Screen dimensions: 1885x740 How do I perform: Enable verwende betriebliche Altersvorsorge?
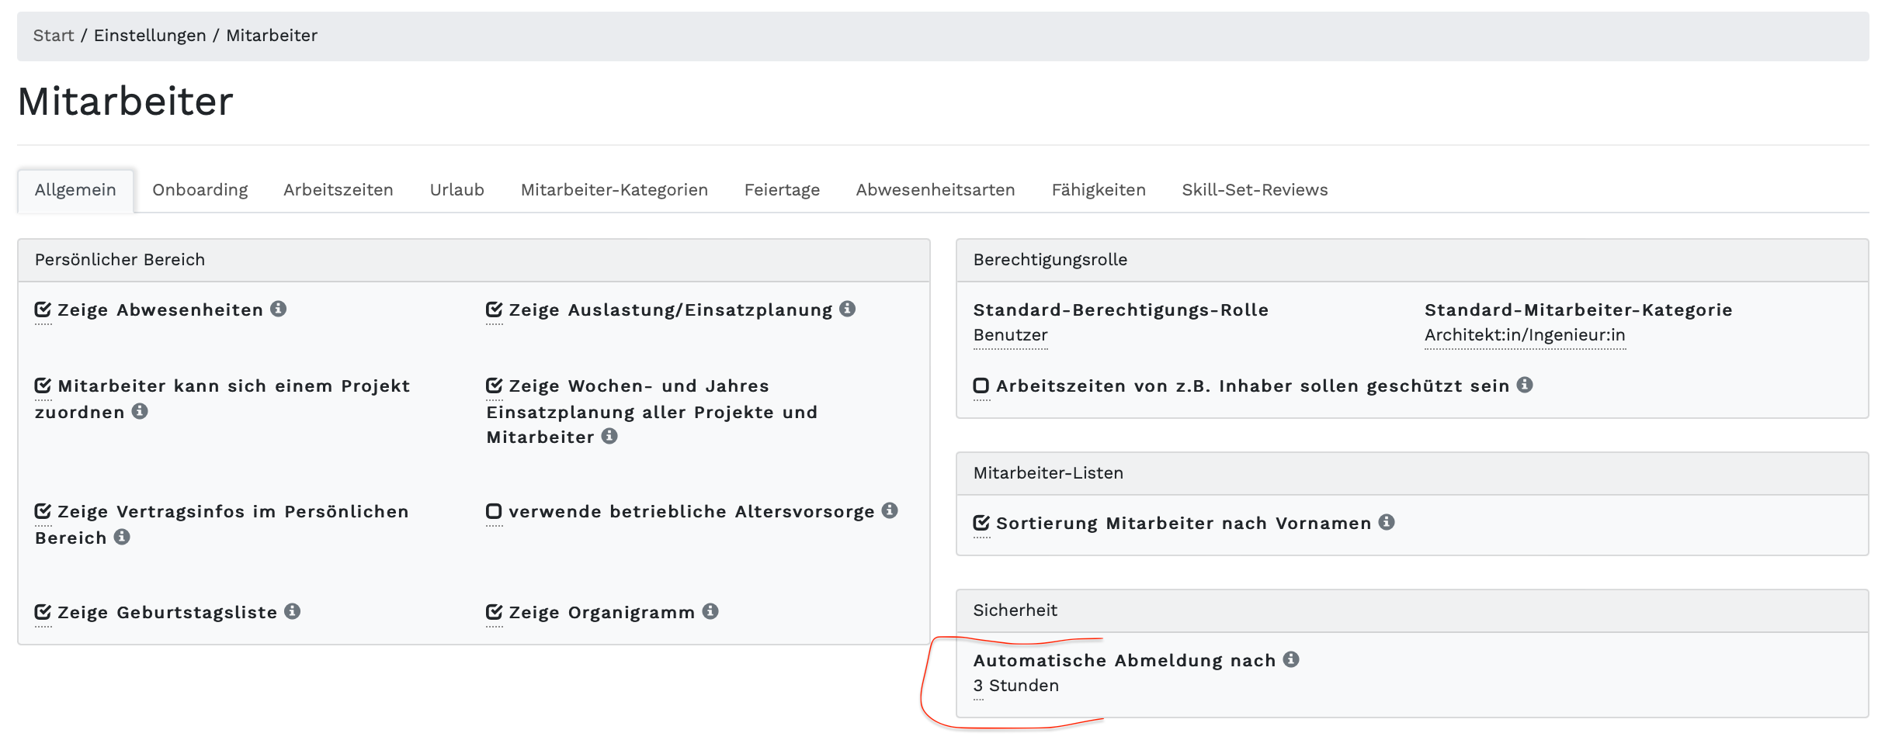pos(494,511)
